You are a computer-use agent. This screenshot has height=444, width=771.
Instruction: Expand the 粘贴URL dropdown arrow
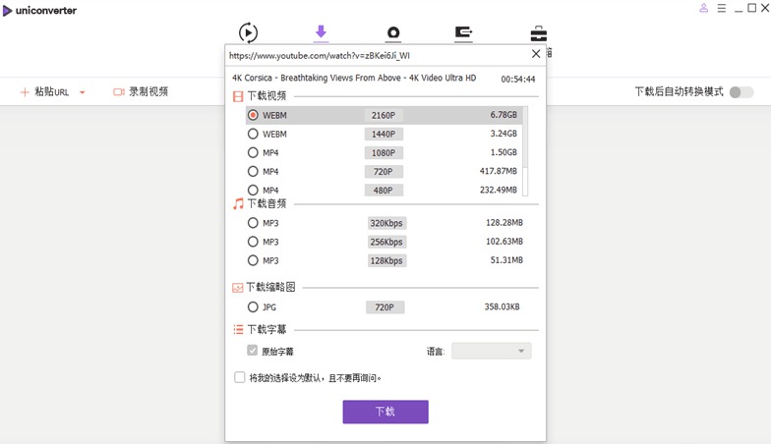click(x=83, y=92)
